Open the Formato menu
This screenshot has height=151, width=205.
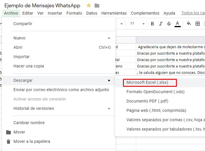[74, 13]
